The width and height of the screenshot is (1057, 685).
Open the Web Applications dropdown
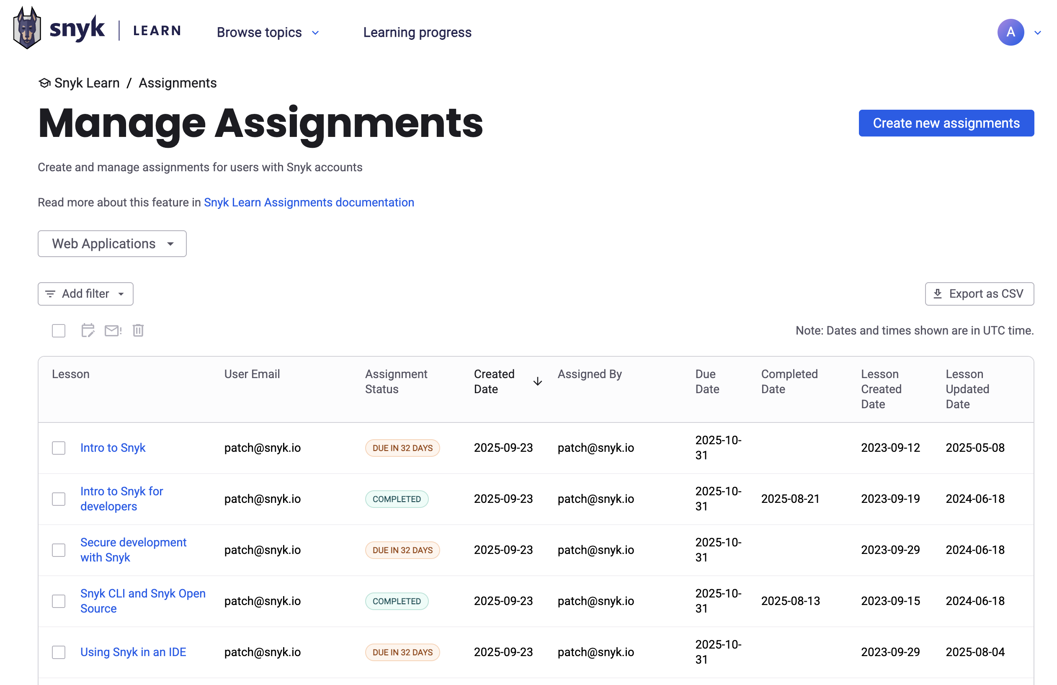(x=112, y=244)
